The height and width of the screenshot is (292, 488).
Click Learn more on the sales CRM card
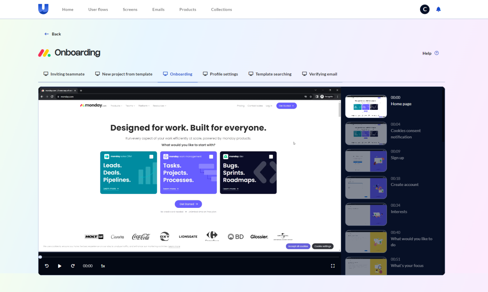(111, 189)
